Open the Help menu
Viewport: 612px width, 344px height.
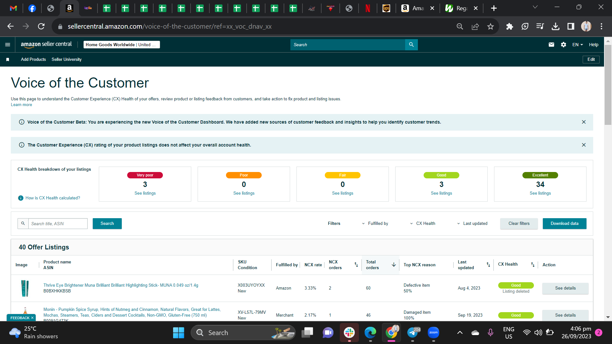click(594, 45)
